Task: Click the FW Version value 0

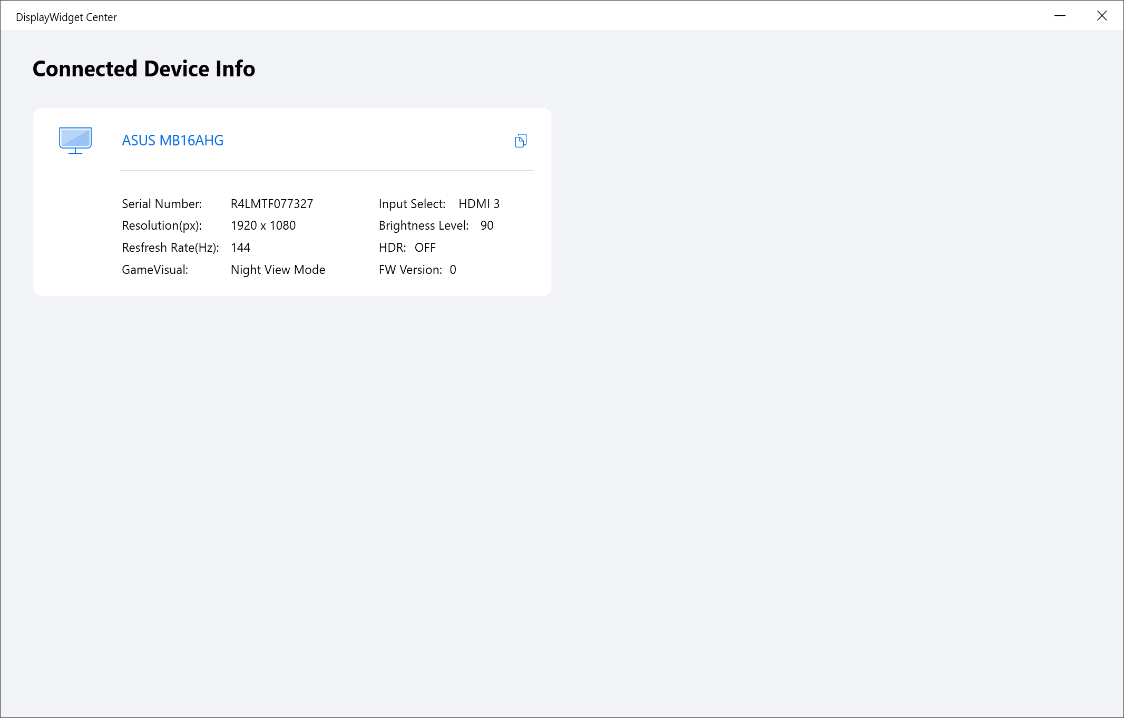Action: click(453, 270)
